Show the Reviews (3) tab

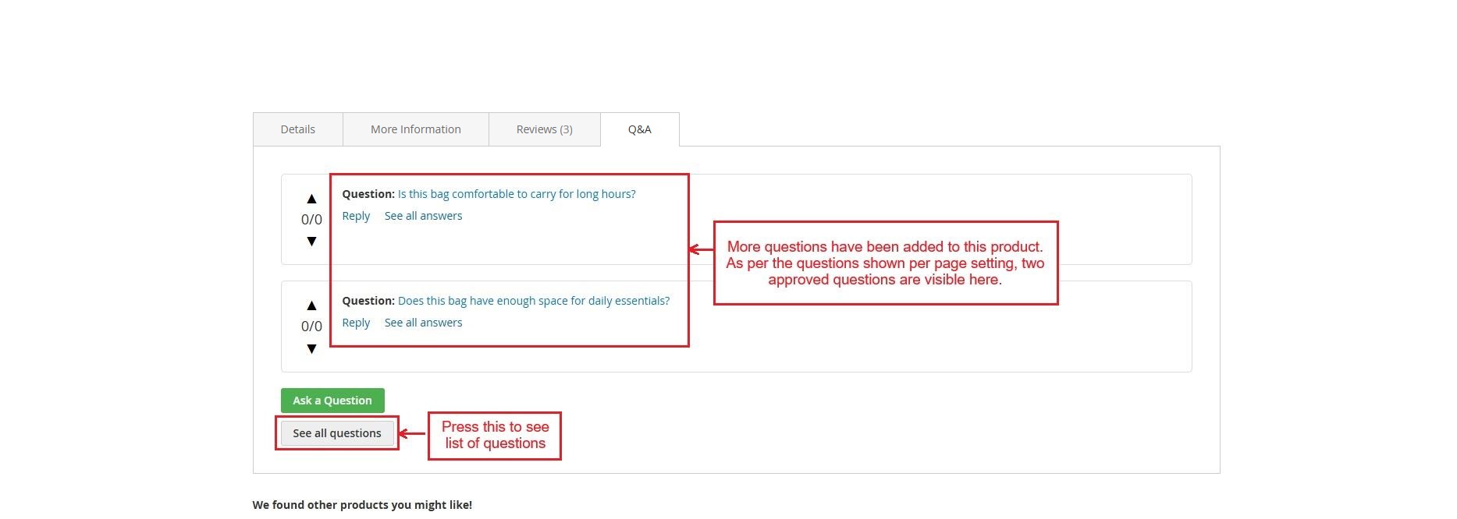(544, 129)
